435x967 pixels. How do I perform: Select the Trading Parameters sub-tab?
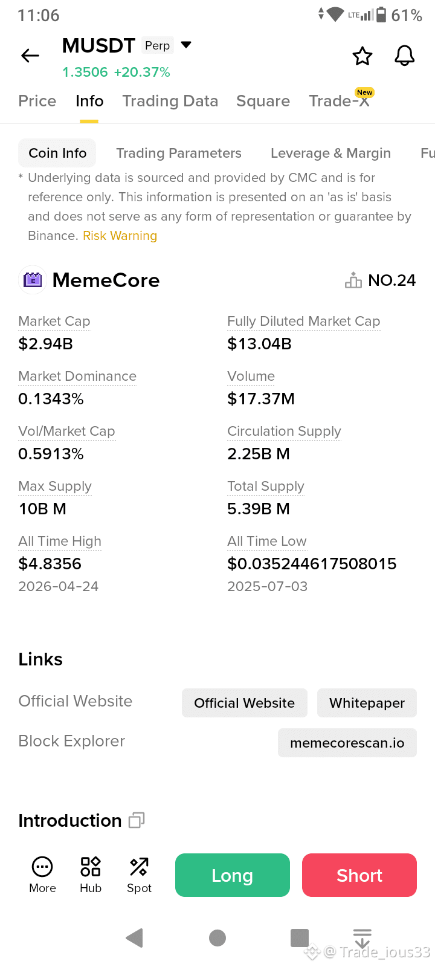(x=179, y=154)
